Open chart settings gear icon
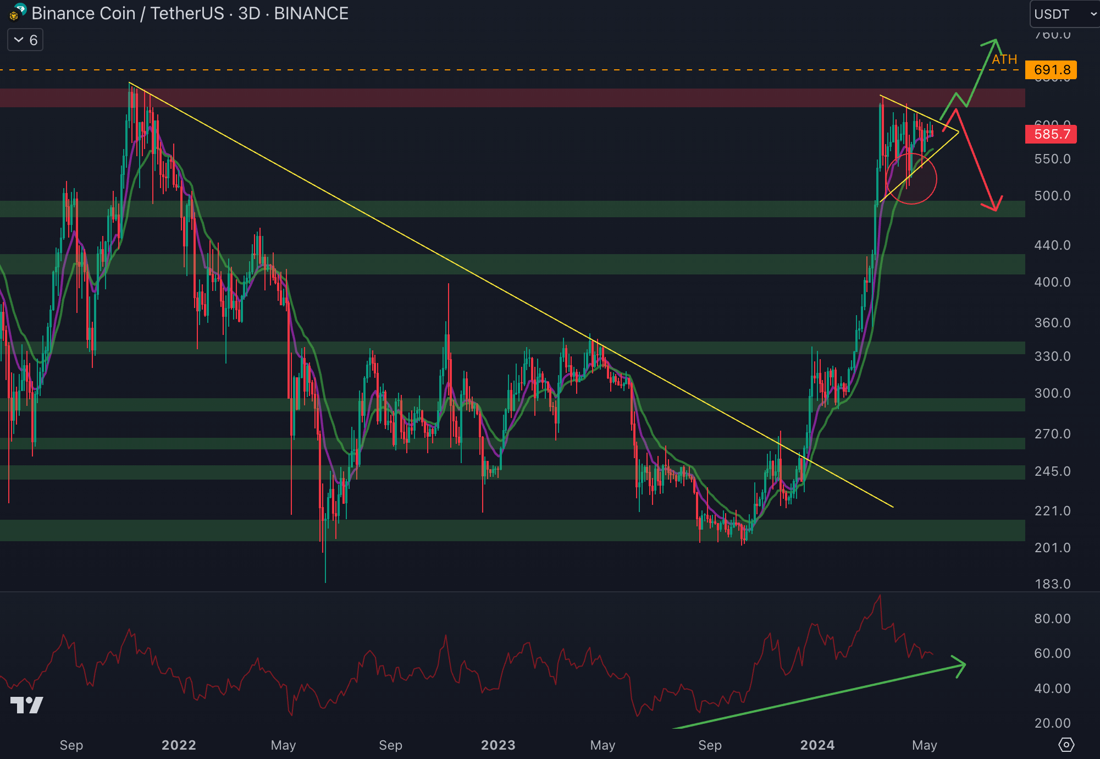 [1066, 745]
